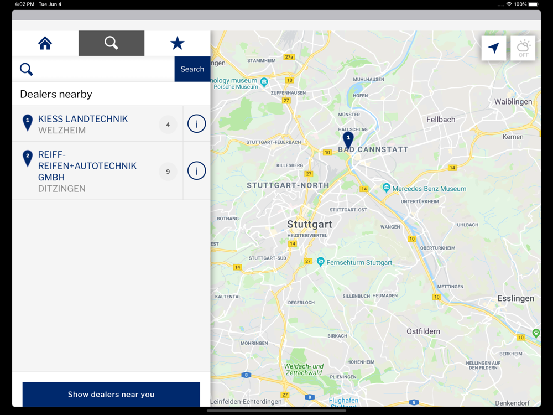
Task: Open info for Reiff-Reifen+Autotechnik GmbH
Action: point(196,171)
